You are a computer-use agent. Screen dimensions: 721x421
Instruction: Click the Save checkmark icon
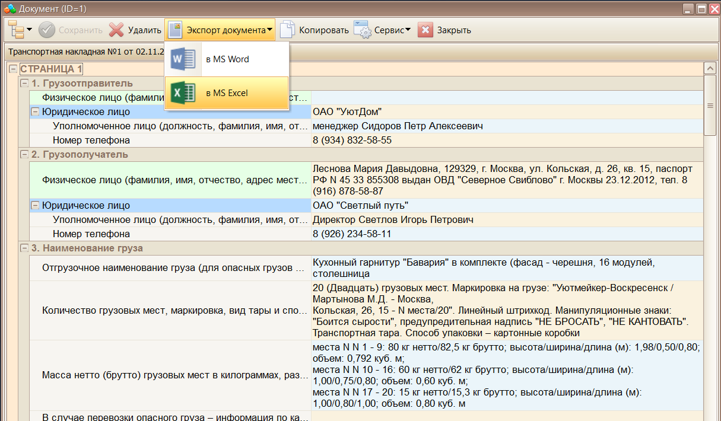47,30
